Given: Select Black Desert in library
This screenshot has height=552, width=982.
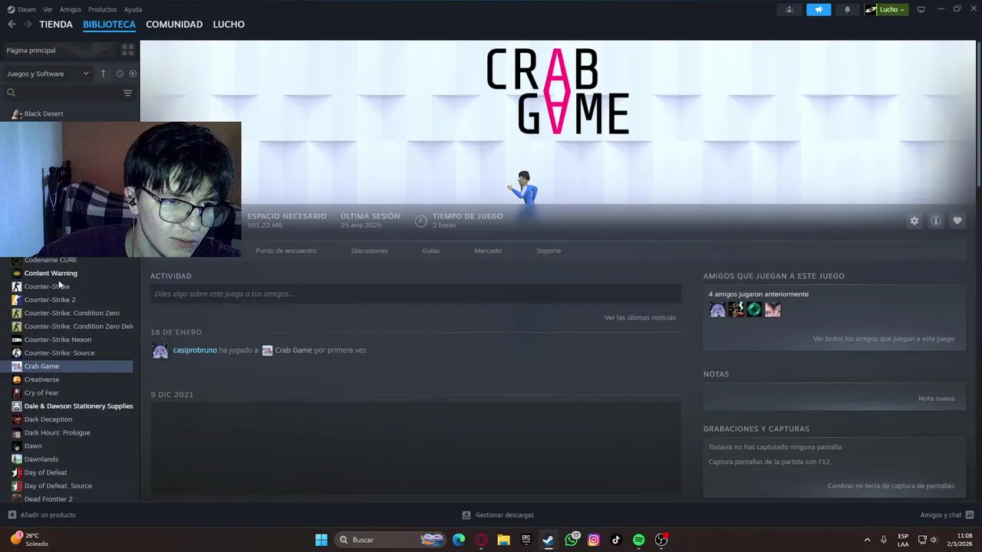Looking at the screenshot, I should pyautogui.click(x=44, y=113).
